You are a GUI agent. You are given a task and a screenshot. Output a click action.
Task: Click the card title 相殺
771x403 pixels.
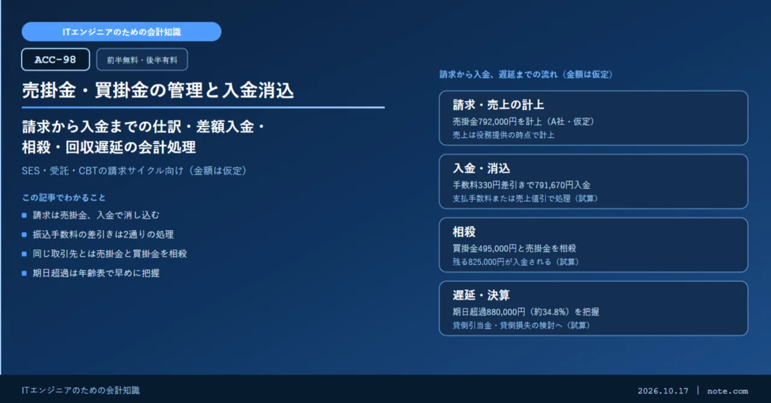pos(464,232)
